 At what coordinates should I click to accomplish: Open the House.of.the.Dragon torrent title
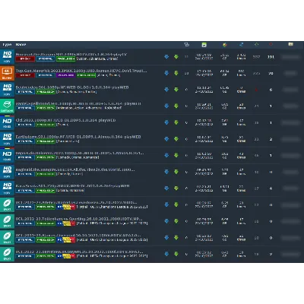71,54
